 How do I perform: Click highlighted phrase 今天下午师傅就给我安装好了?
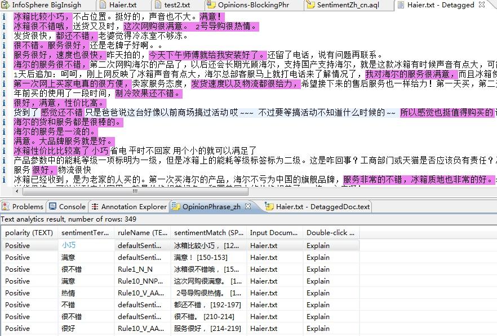208,55
